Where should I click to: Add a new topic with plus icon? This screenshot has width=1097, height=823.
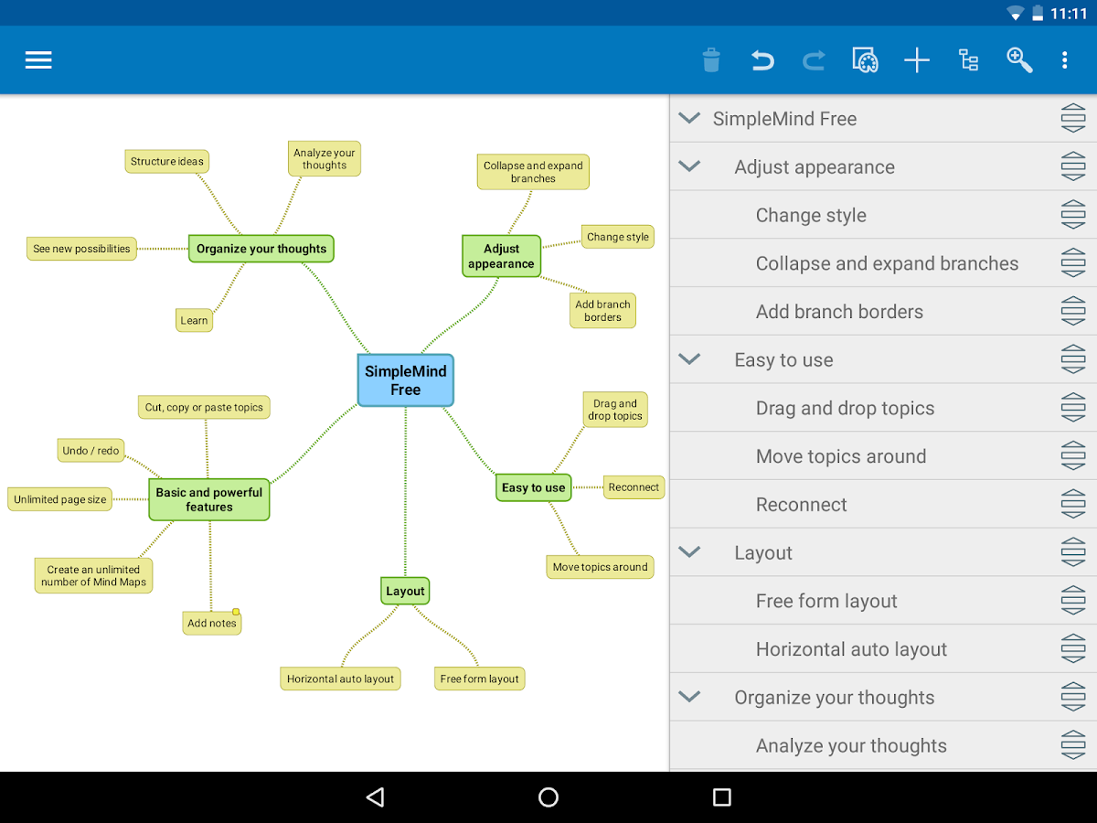coord(917,60)
